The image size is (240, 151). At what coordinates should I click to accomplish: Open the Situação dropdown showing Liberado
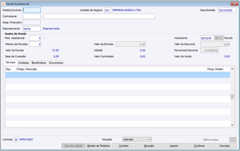click(137, 139)
